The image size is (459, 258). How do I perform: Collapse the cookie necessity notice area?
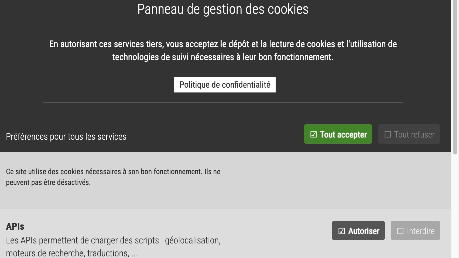[113, 177]
